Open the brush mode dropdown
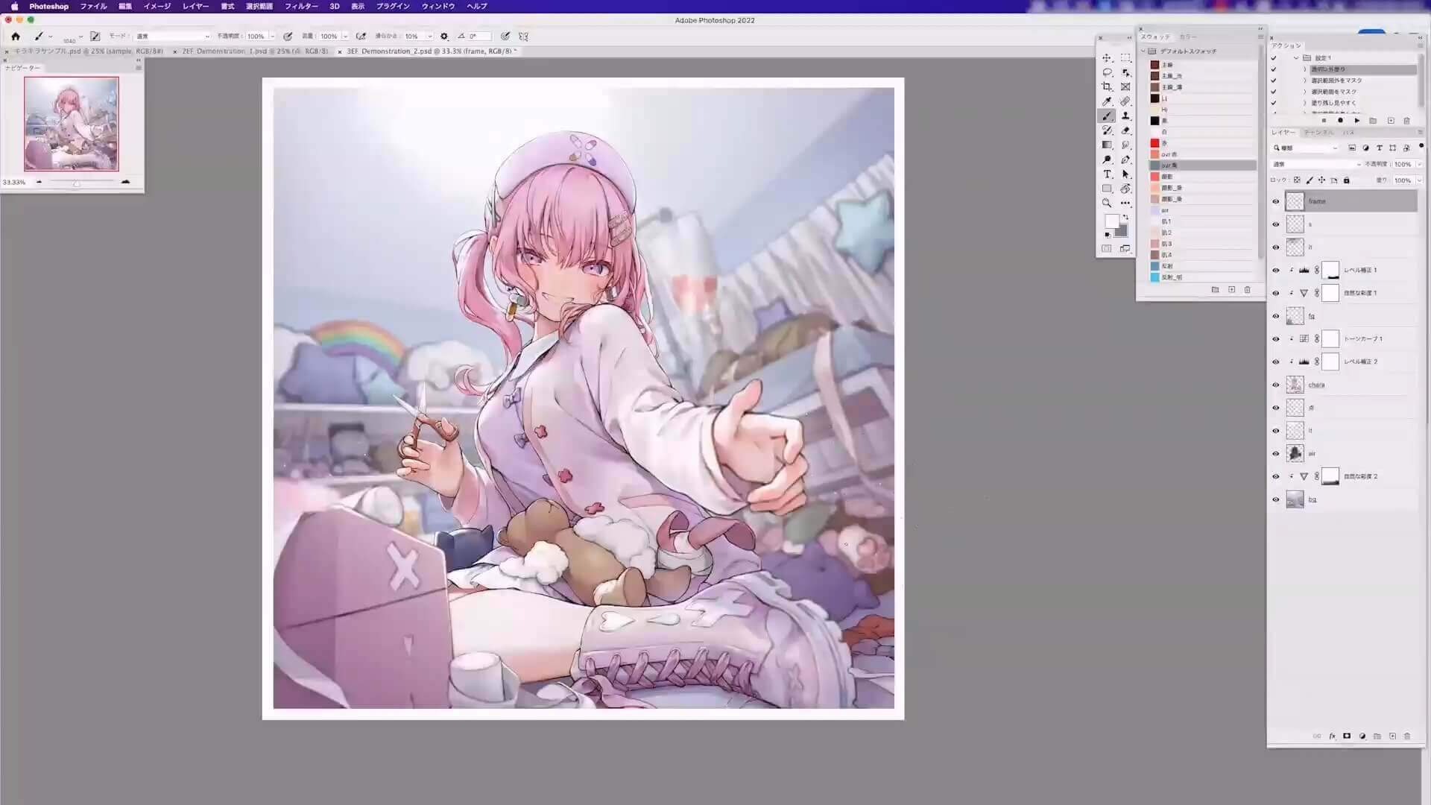The height and width of the screenshot is (805, 1431). click(x=172, y=36)
